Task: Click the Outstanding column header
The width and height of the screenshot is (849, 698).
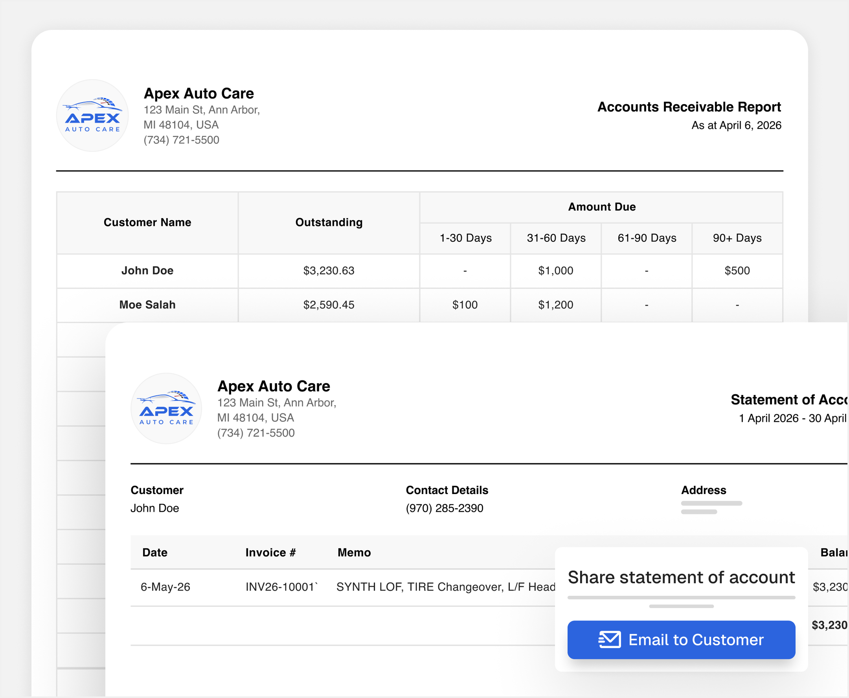Action: click(x=329, y=222)
